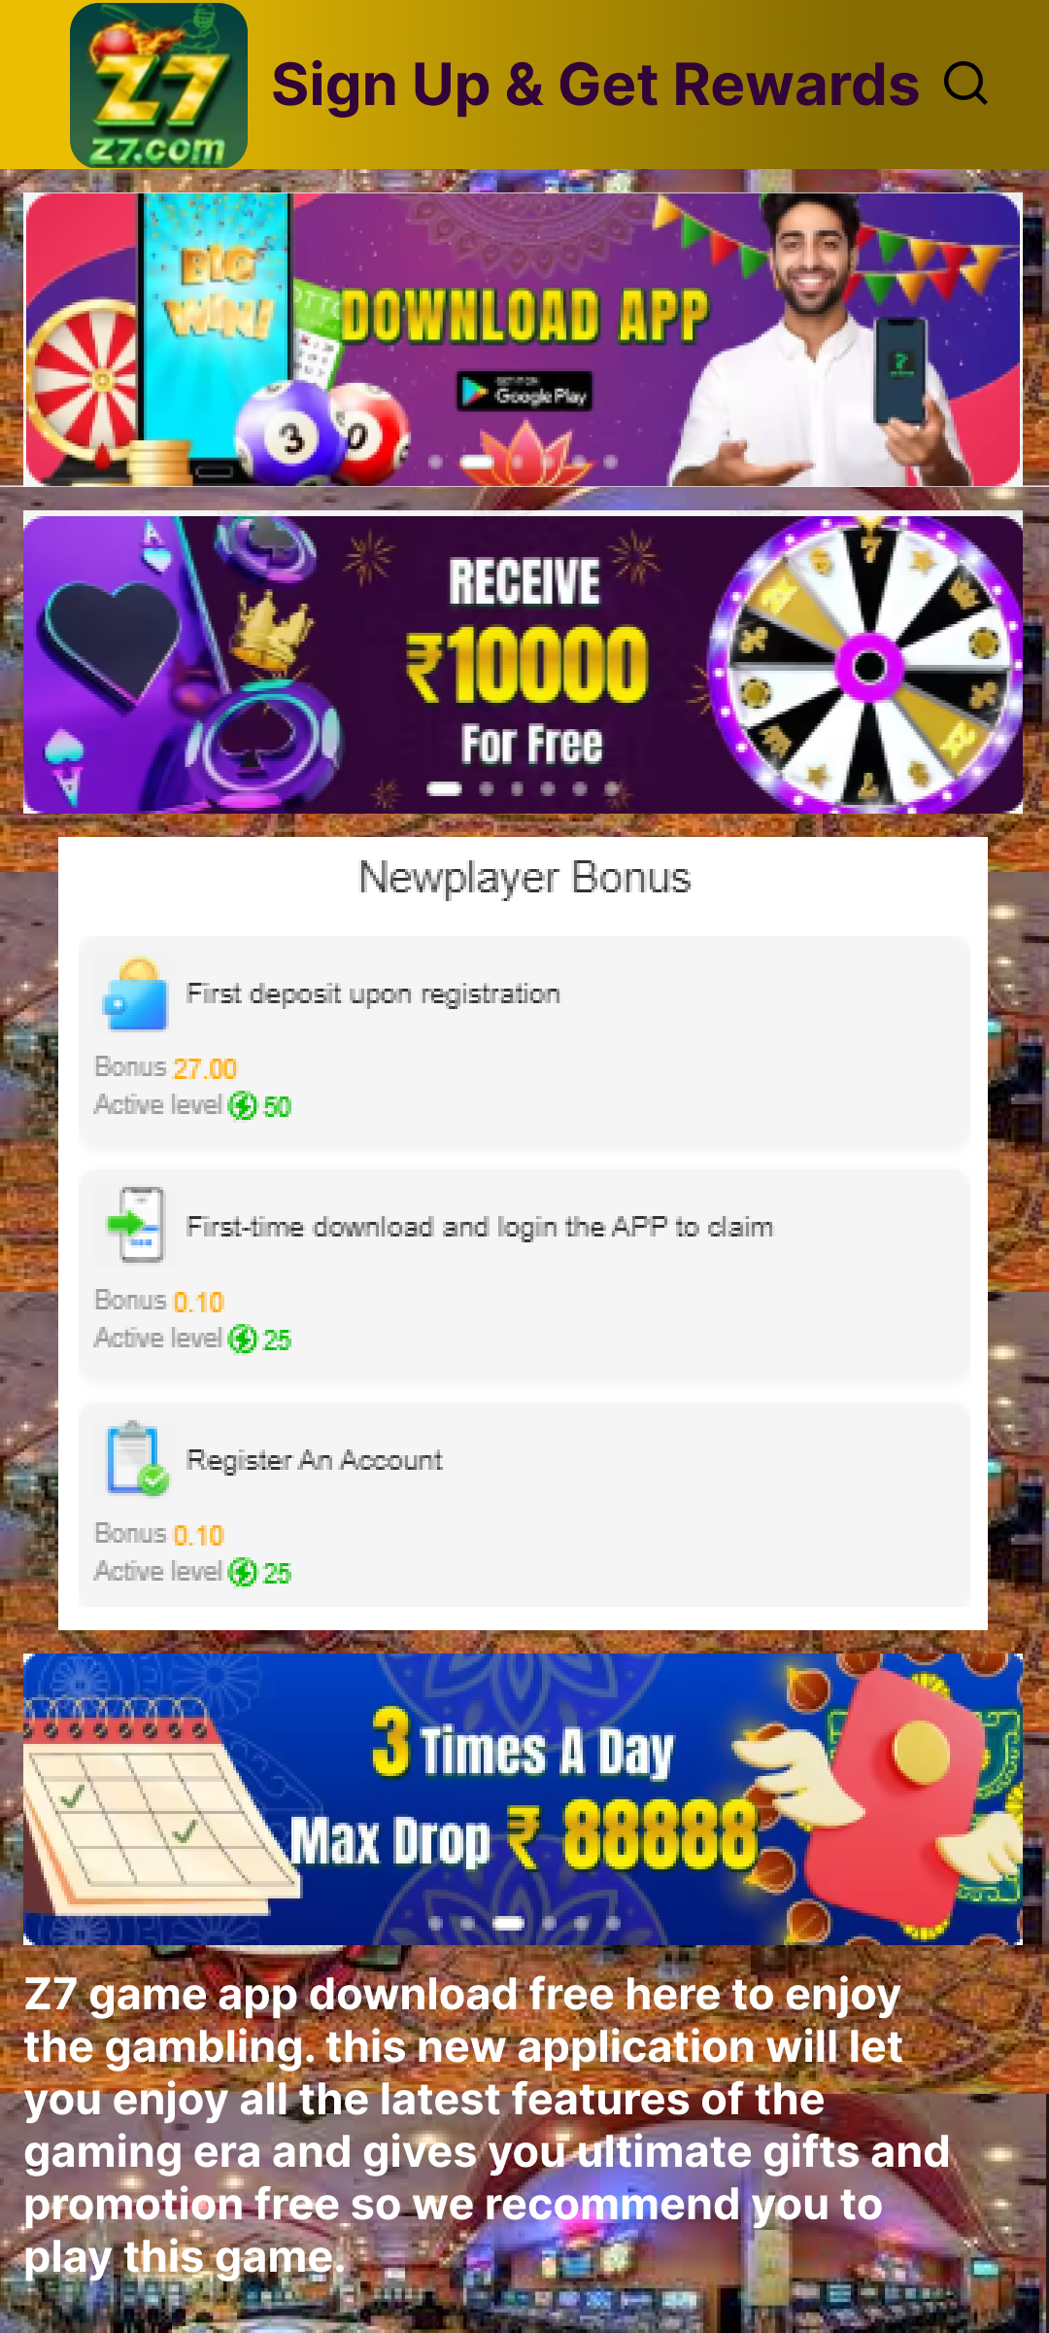Select the wallet first deposit icon
The height and width of the screenshot is (2333, 1049).
point(136,994)
